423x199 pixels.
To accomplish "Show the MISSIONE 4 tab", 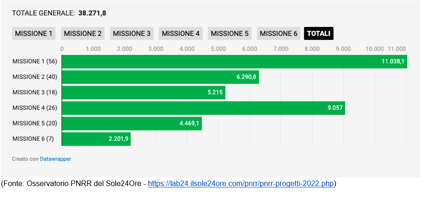I will coord(181,33).
